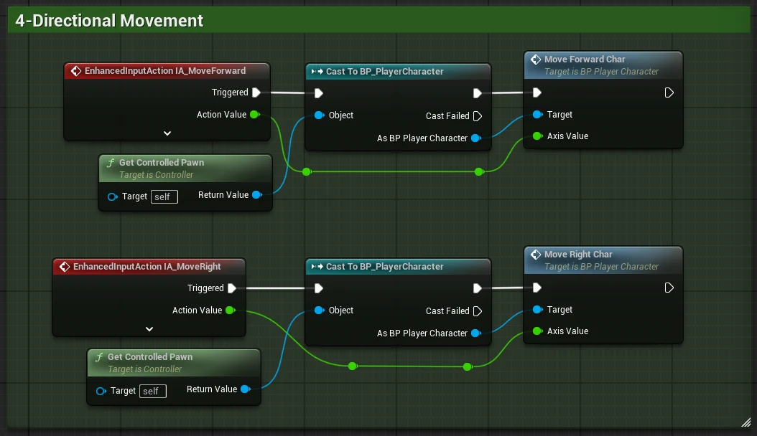Click the self field on the lower Get Controlled Pawn node
Screen dimensions: 757x436
coord(152,392)
